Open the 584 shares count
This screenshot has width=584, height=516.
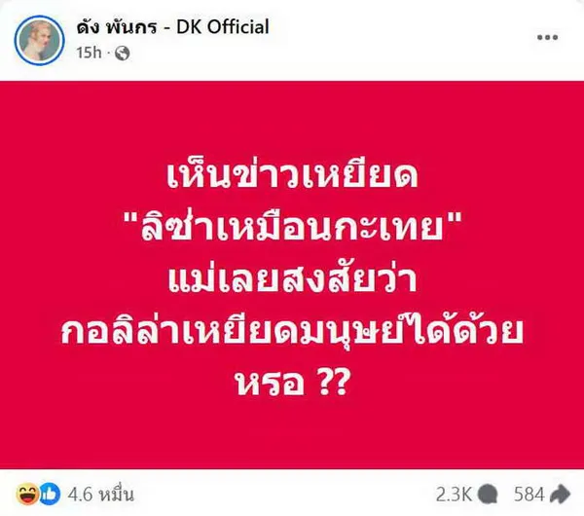[529, 495]
